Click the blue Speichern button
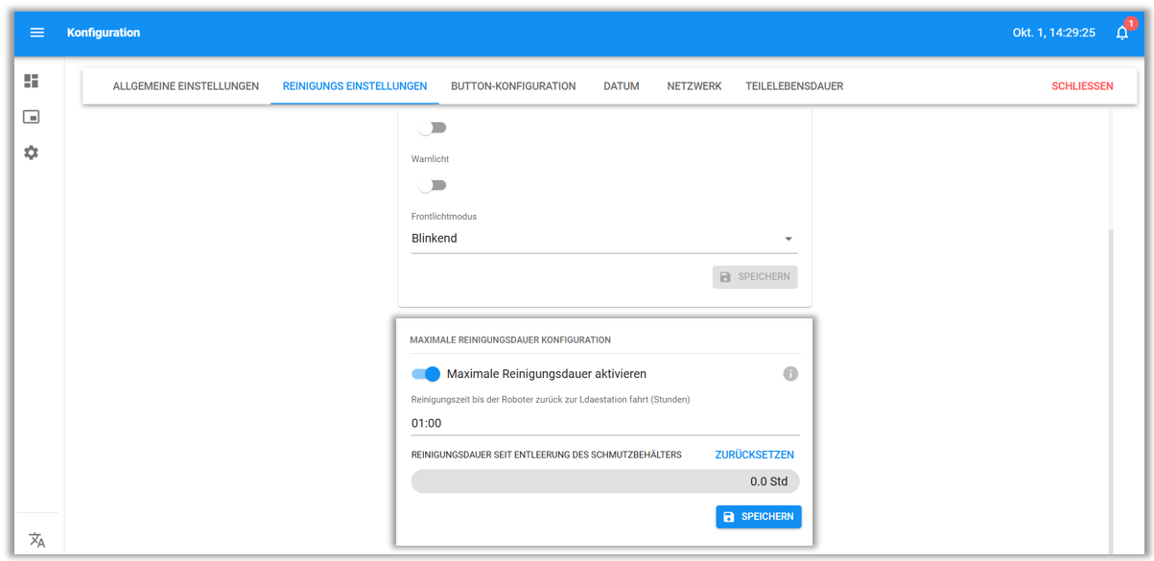The height and width of the screenshot is (561, 1154). 758,517
